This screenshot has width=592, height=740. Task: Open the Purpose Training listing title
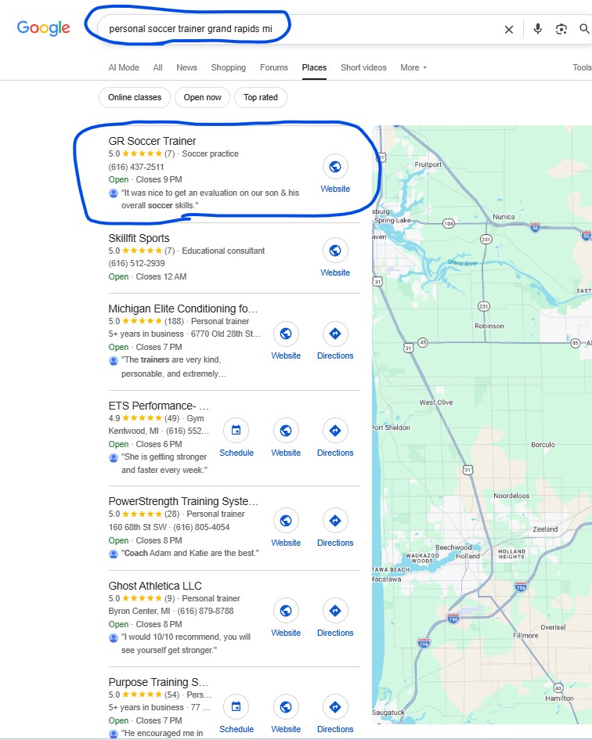tap(158, 682)
